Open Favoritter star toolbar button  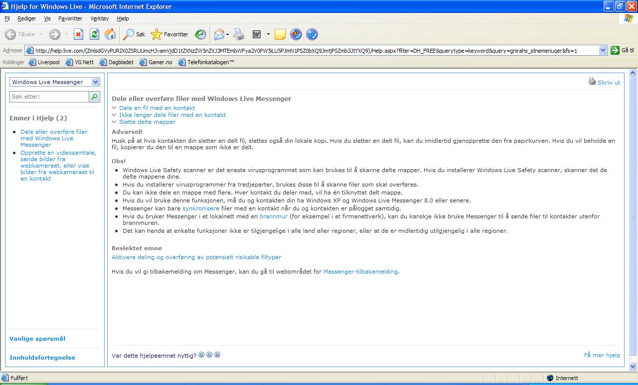coord(169,34)
